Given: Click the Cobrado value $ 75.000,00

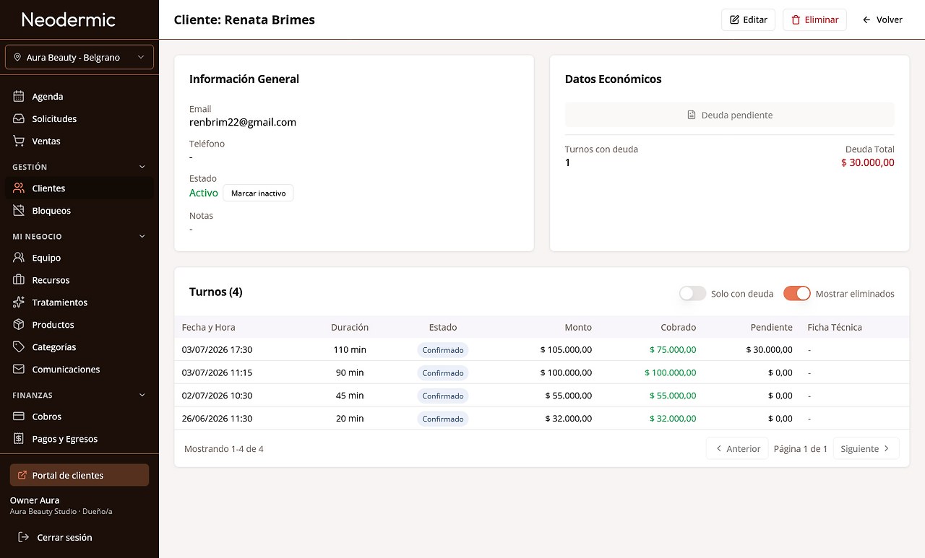Looking at the screenshot, I should point(673,350).
